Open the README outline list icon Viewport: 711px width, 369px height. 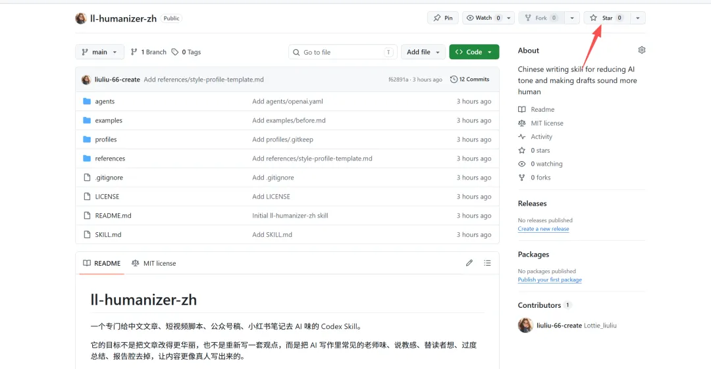(487, 263)
